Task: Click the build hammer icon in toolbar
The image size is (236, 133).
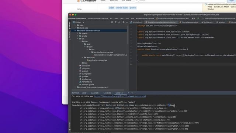Action: (198, 18)
